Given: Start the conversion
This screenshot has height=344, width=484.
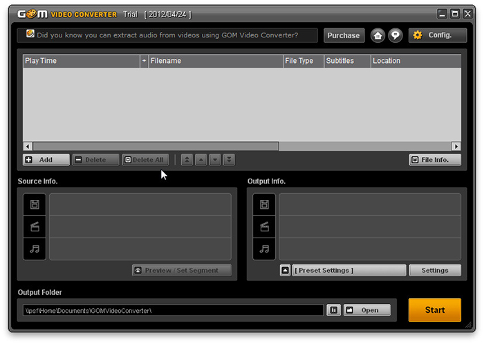Looking at the screenshot, I should tap(435, 310).
